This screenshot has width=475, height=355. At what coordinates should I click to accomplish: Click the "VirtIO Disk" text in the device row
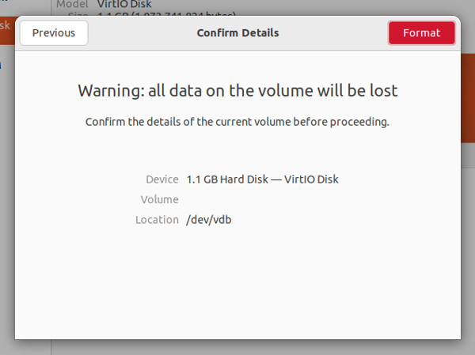pyautogui.click(x=310, y=179)
